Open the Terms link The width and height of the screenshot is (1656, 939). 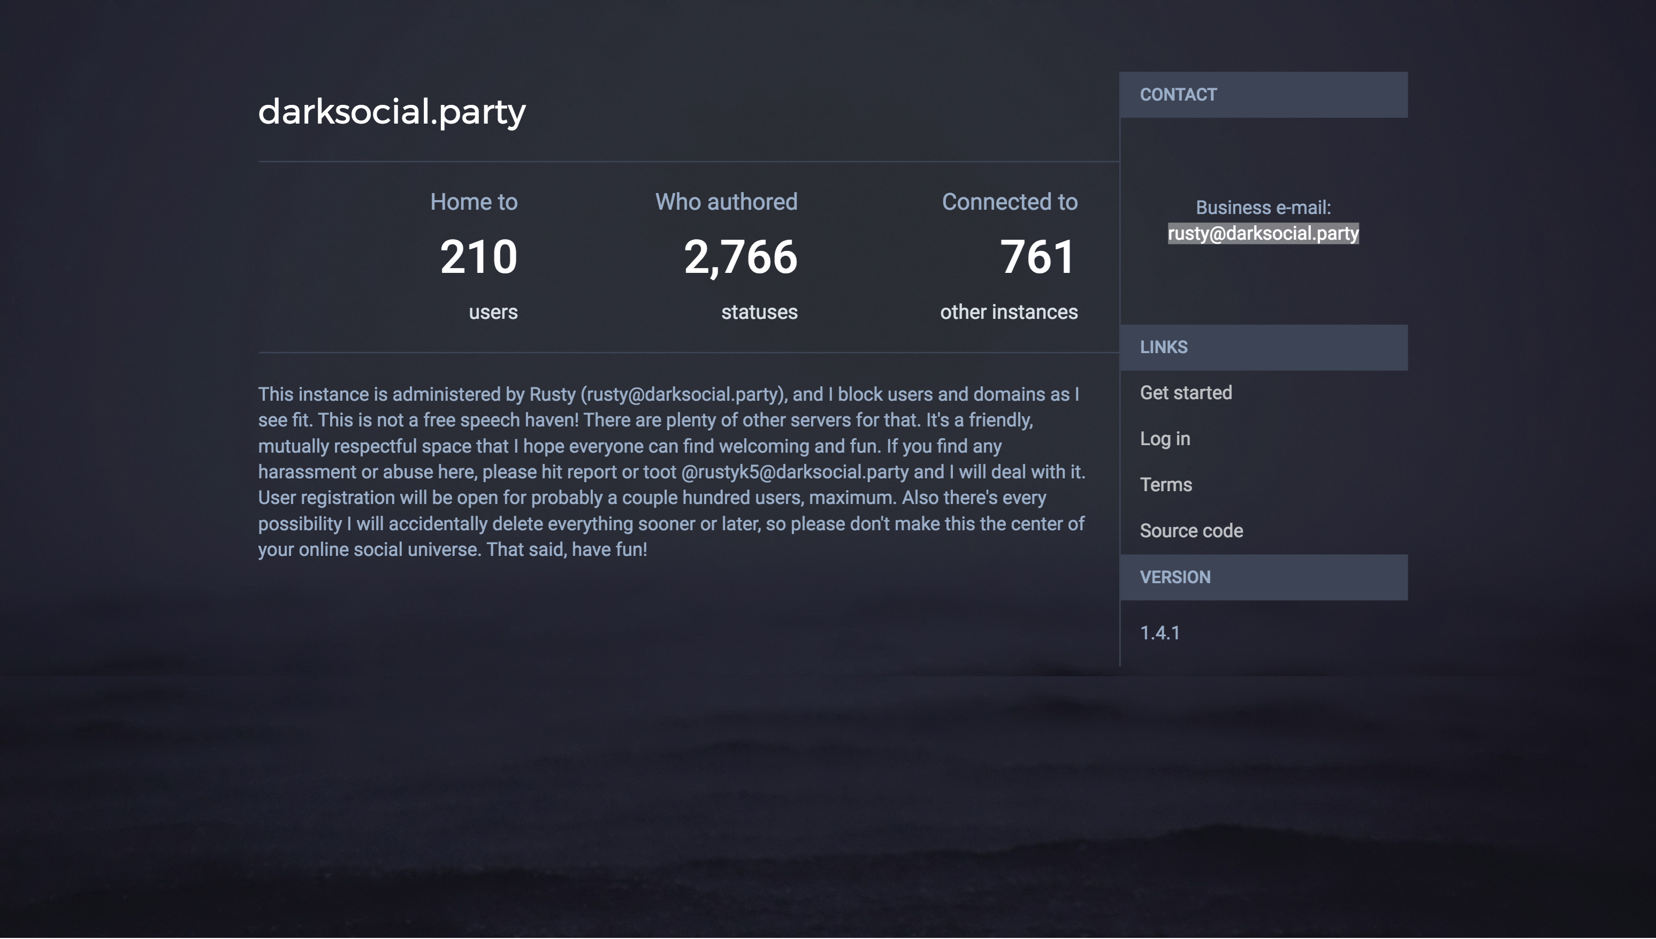point(1165,484)
